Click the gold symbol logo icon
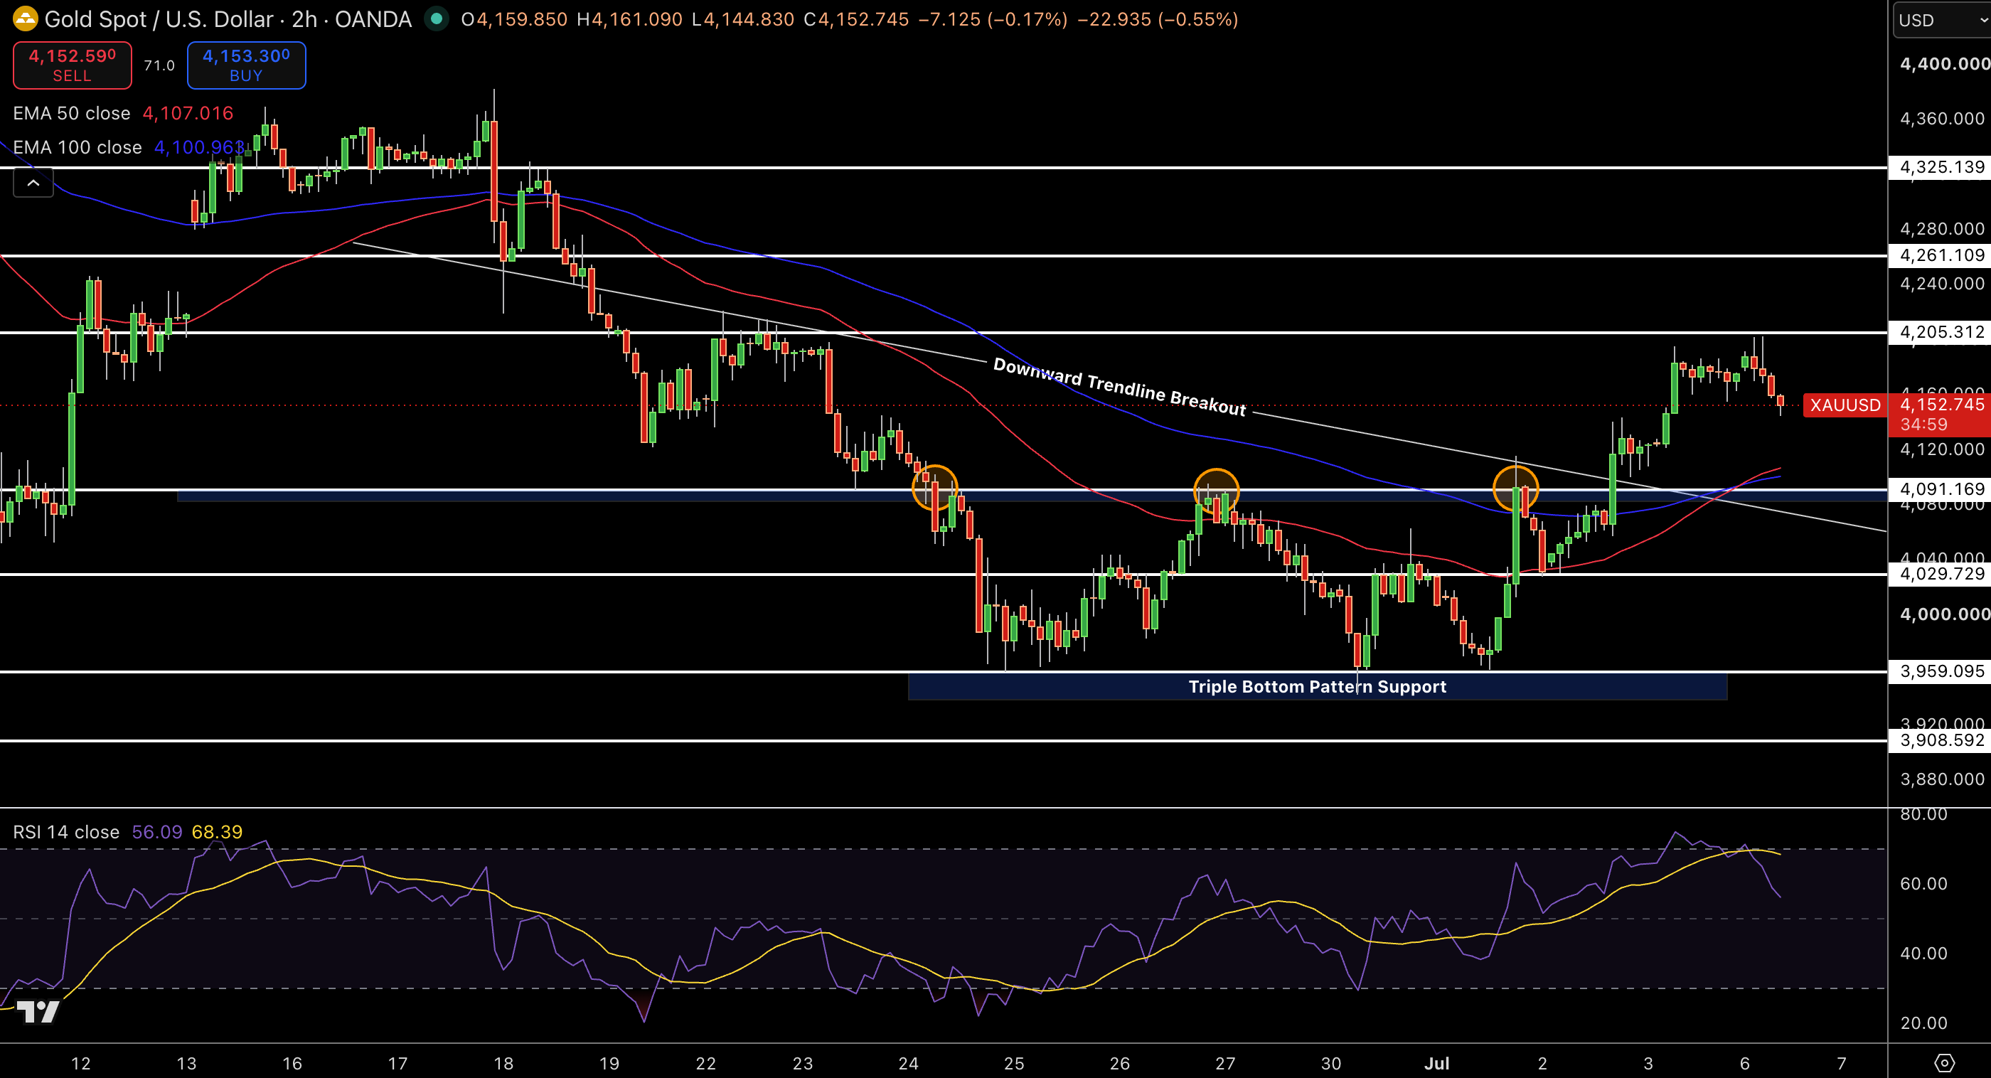This screenshot has width=1991, height=1078. (x=25, y=18)
